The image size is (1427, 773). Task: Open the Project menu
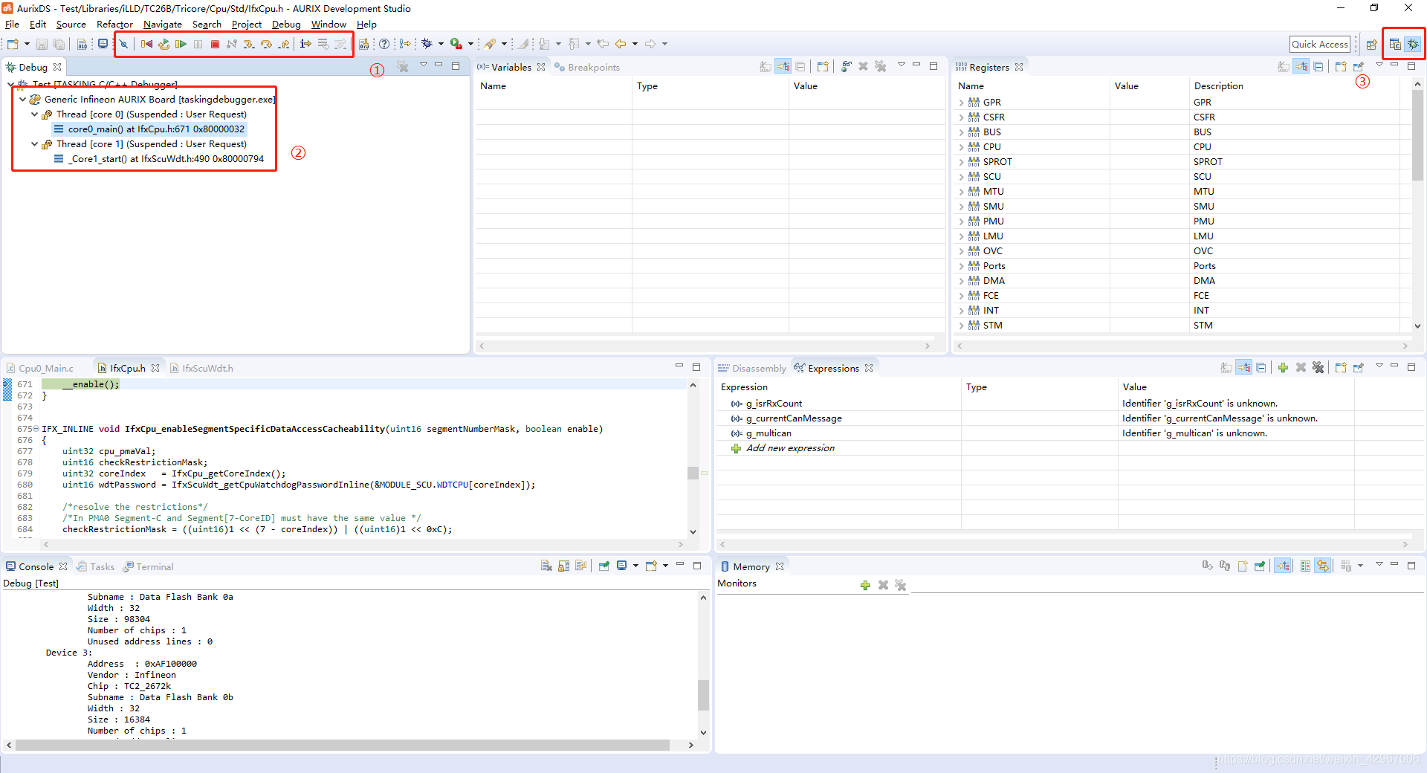click(247, 25)
